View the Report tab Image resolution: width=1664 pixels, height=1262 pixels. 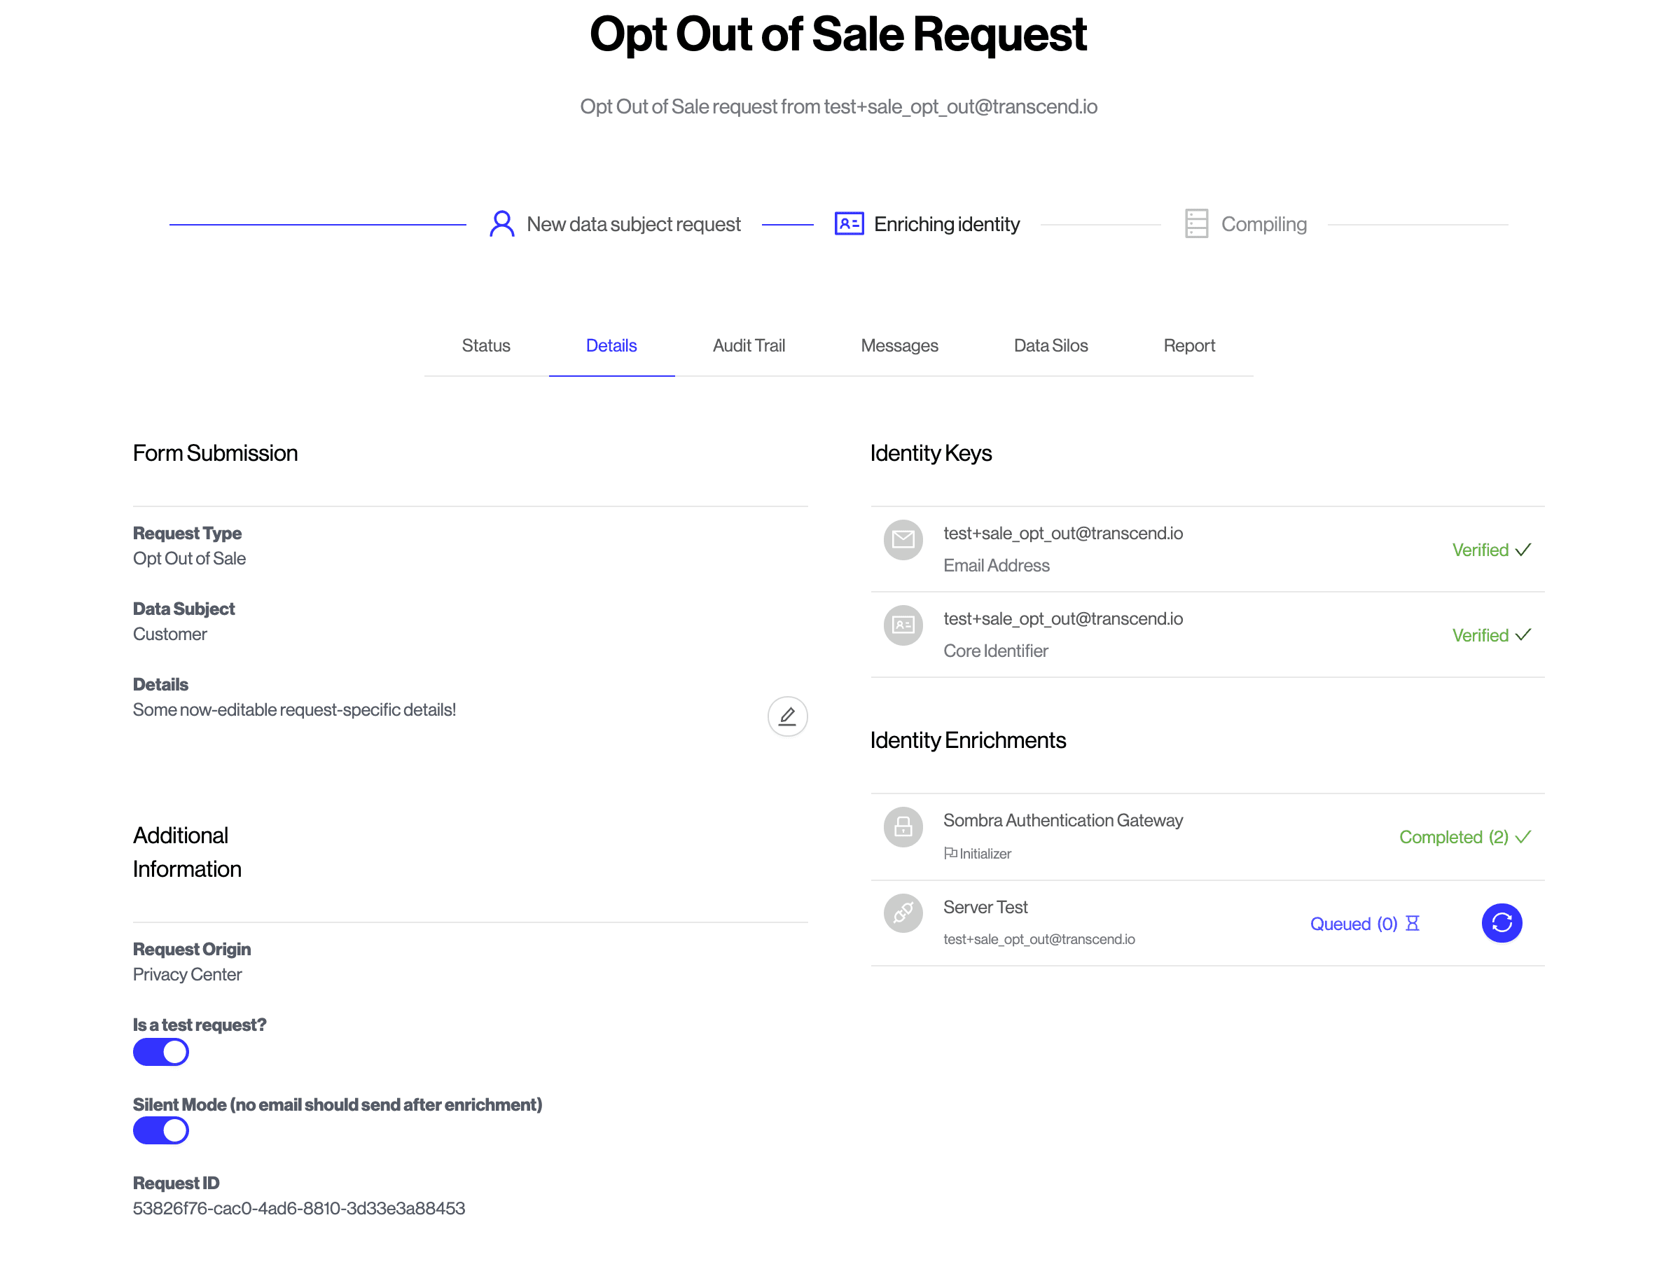tap(1188, 346)
